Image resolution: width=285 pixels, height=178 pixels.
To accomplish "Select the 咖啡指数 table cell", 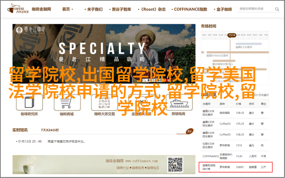I will point(225,113).
